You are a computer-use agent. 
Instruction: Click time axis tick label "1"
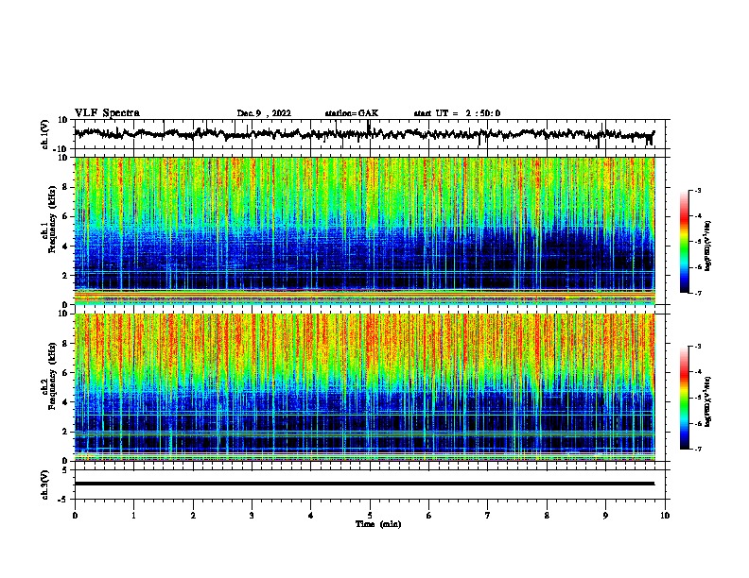click(133, 516)
